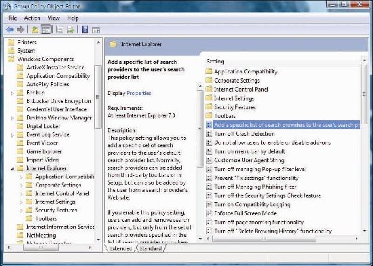Expand Application Compatibility under Internet Explorer

click(21, 177)
